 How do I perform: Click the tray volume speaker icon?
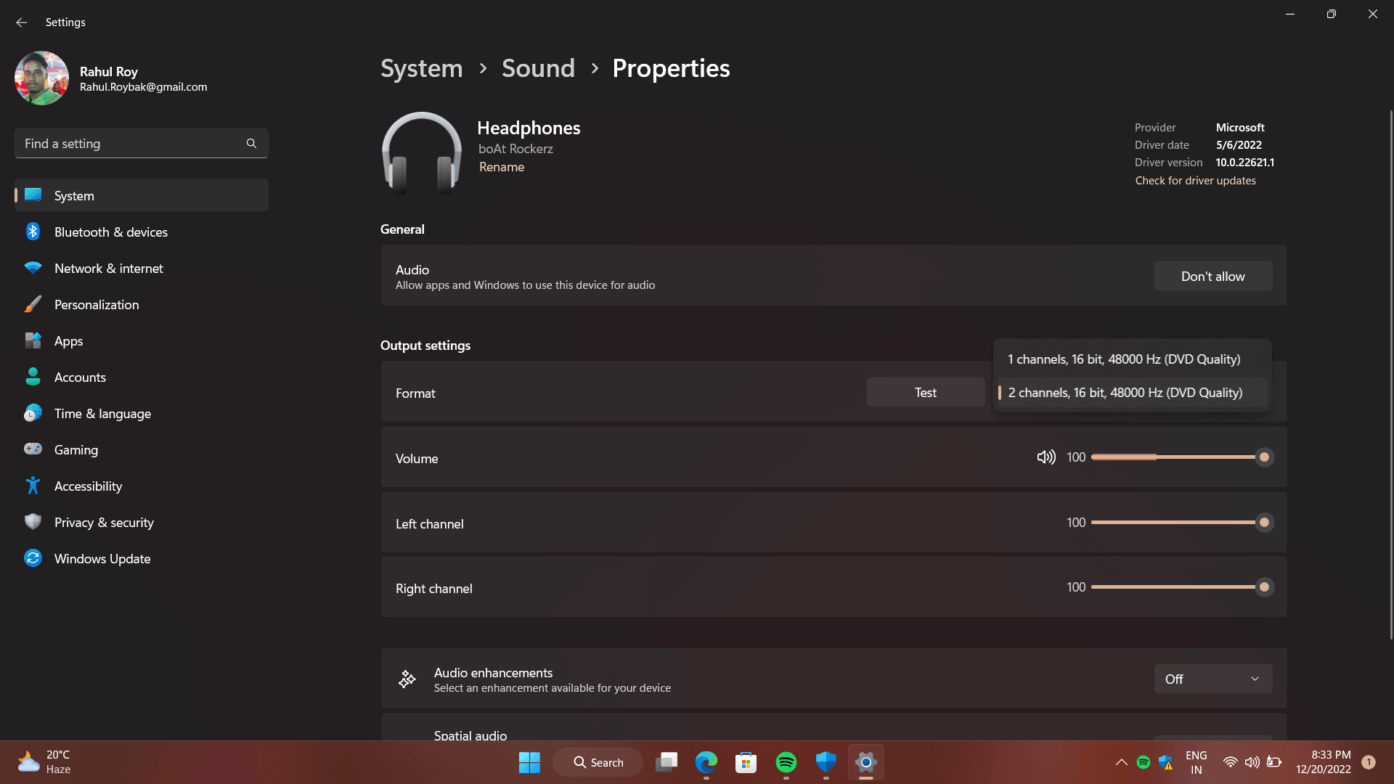click(1252, 762)
